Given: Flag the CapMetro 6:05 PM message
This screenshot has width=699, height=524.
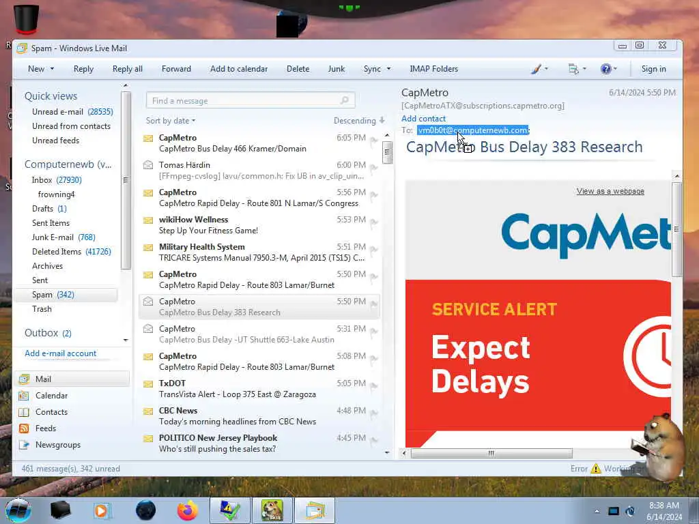Looking at the screenshot, I should (x=373, y=142).
